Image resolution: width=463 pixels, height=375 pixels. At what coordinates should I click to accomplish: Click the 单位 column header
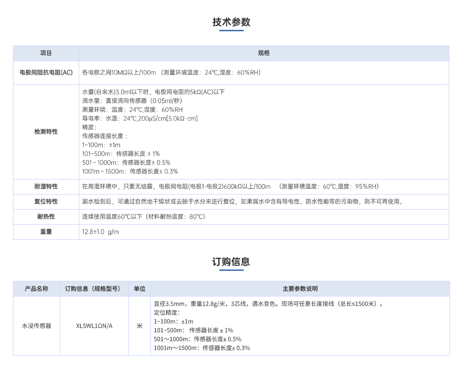point(139,289)
